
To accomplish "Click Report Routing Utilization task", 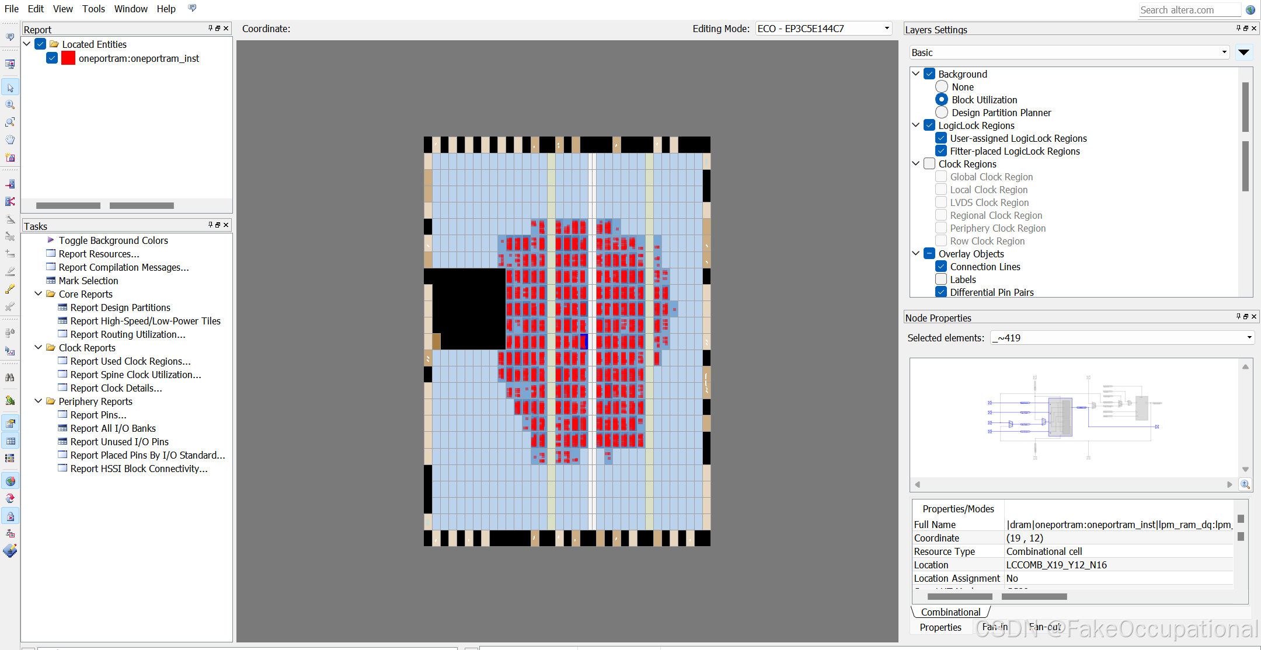I will tap(127, 334).
